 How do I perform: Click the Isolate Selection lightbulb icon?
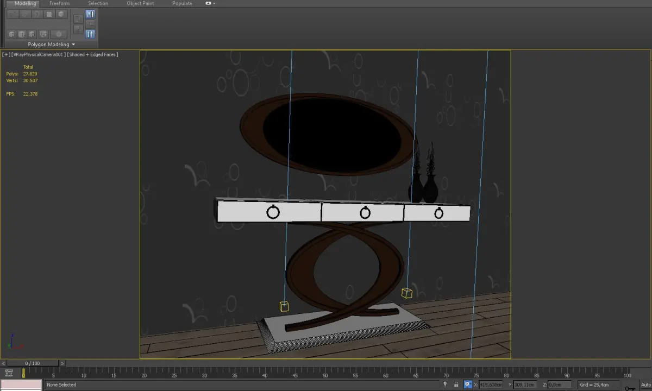(x=445, y=384)
